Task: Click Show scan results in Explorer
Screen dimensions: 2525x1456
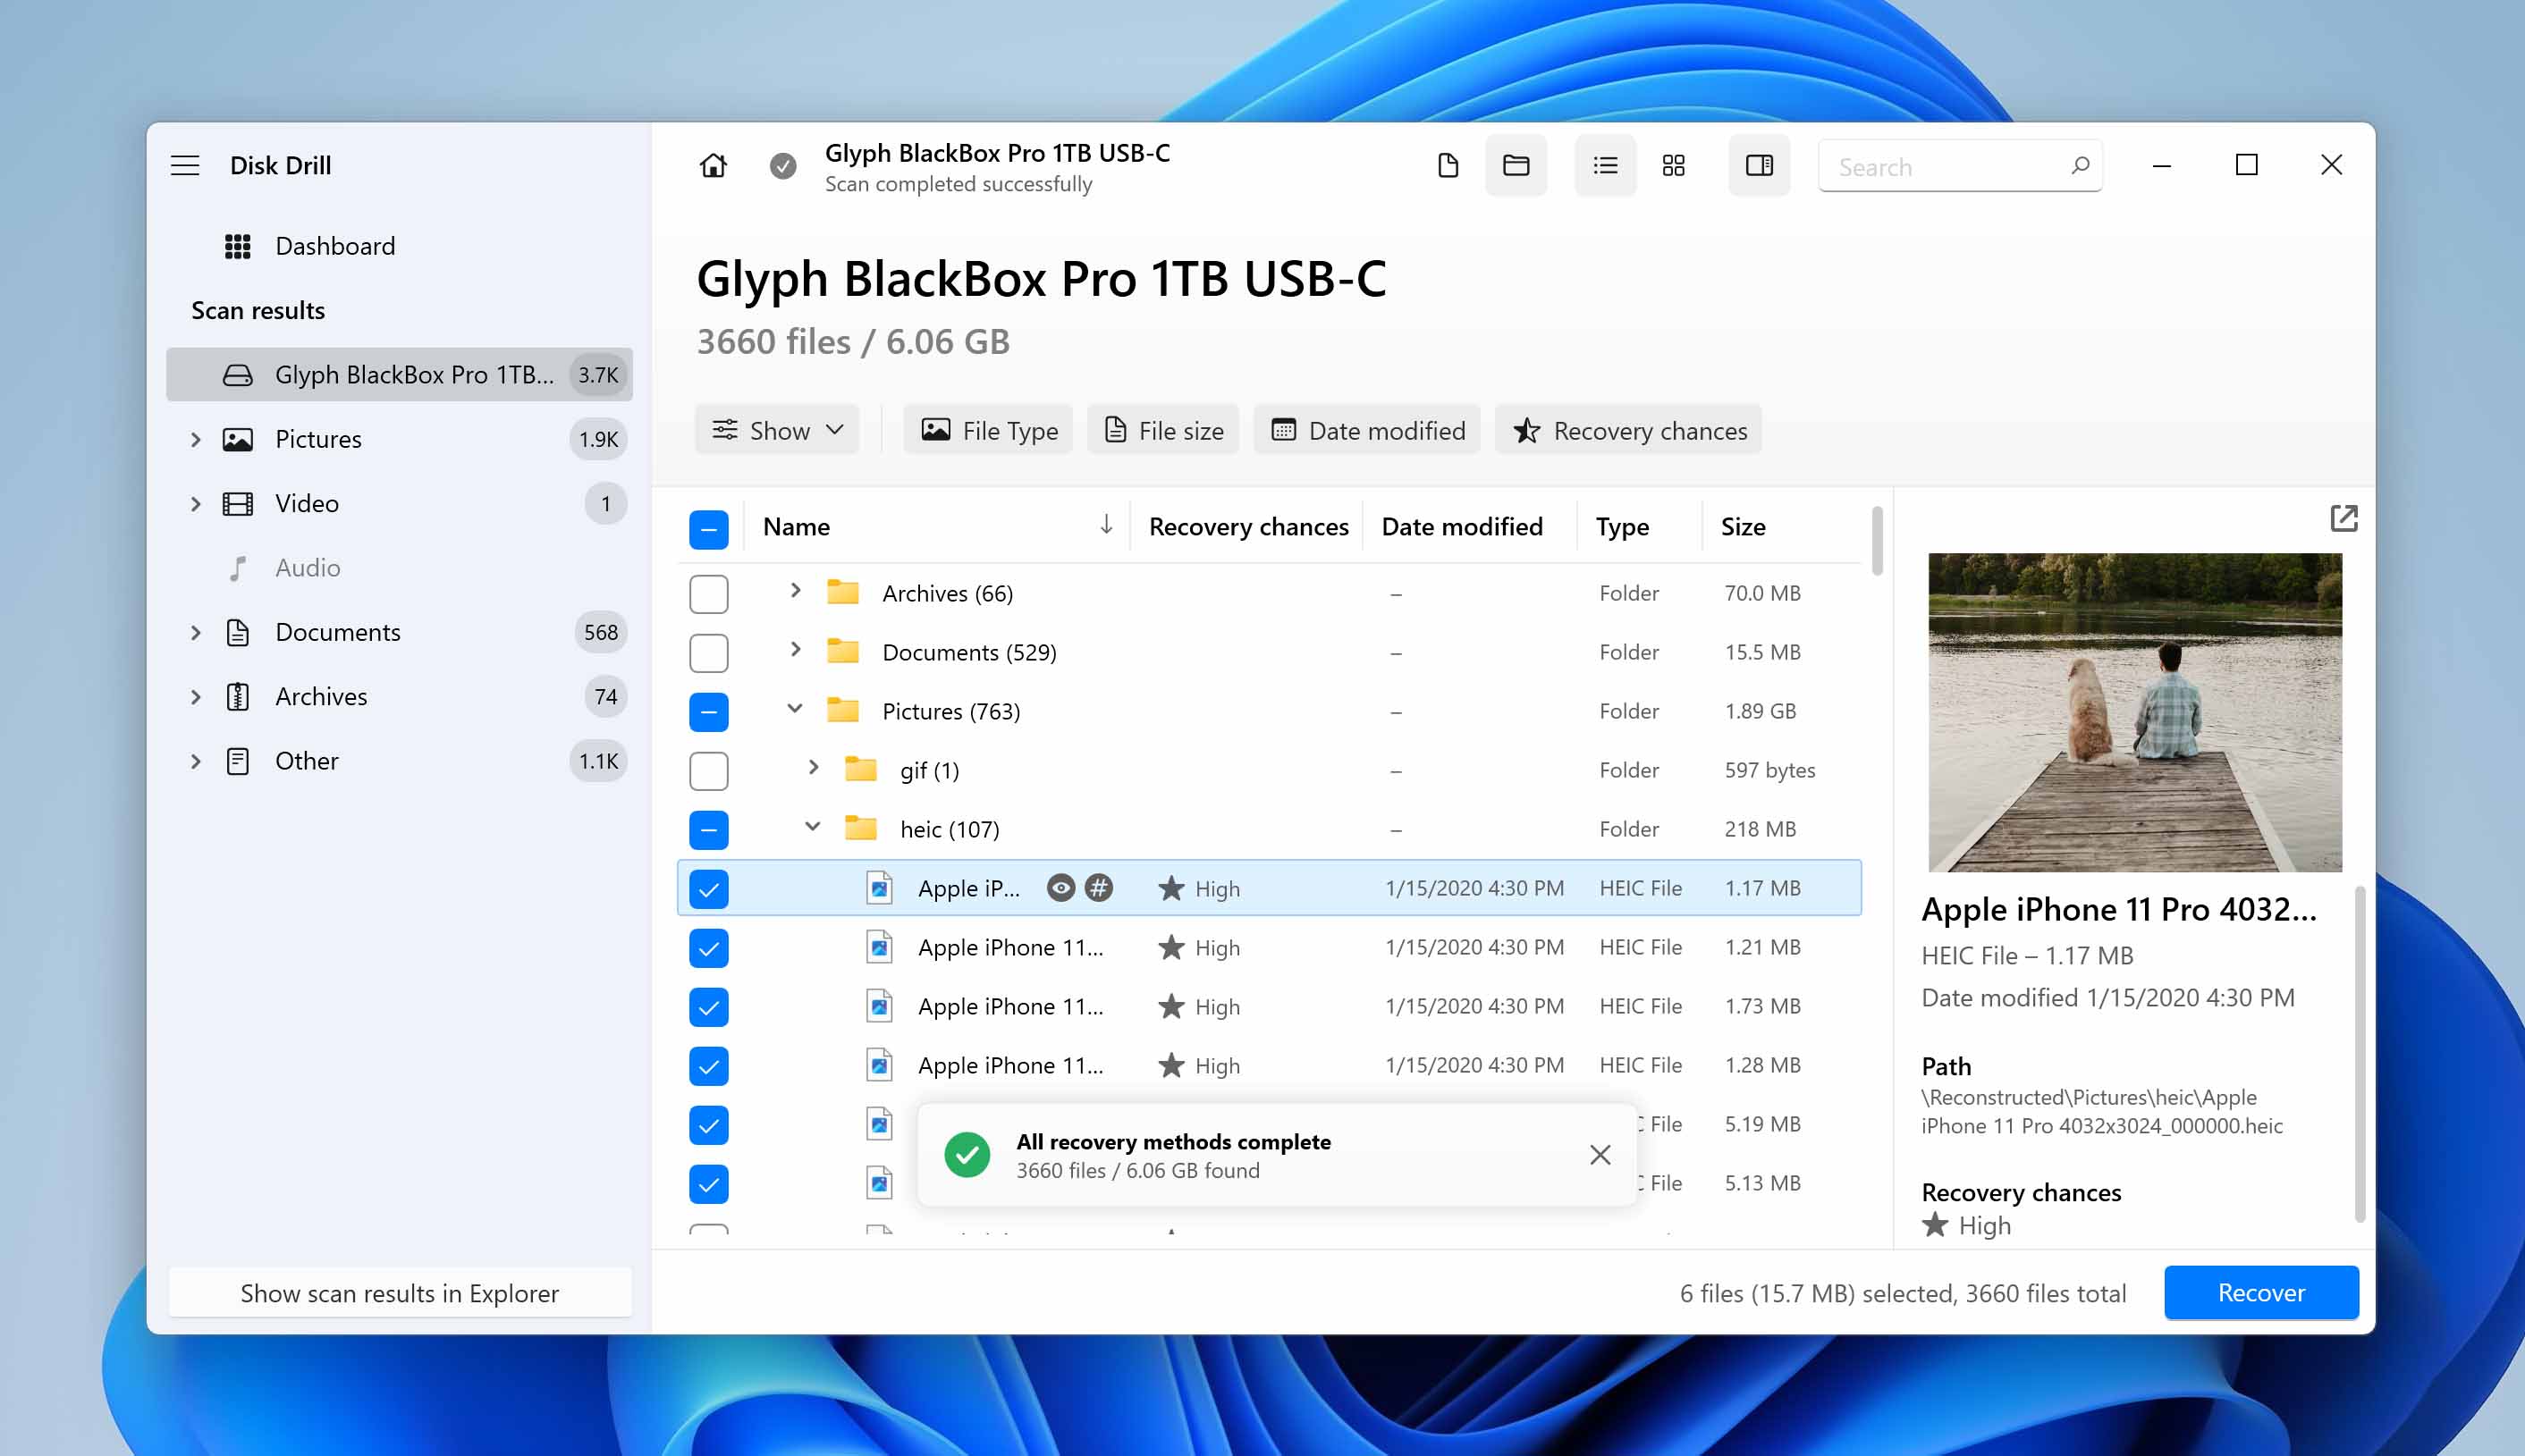Action: [399, 1293]
